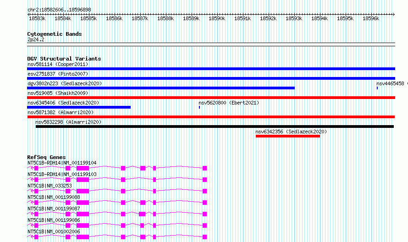Click the 18586k scale label
408x242 pixels.
click(114, 18)
